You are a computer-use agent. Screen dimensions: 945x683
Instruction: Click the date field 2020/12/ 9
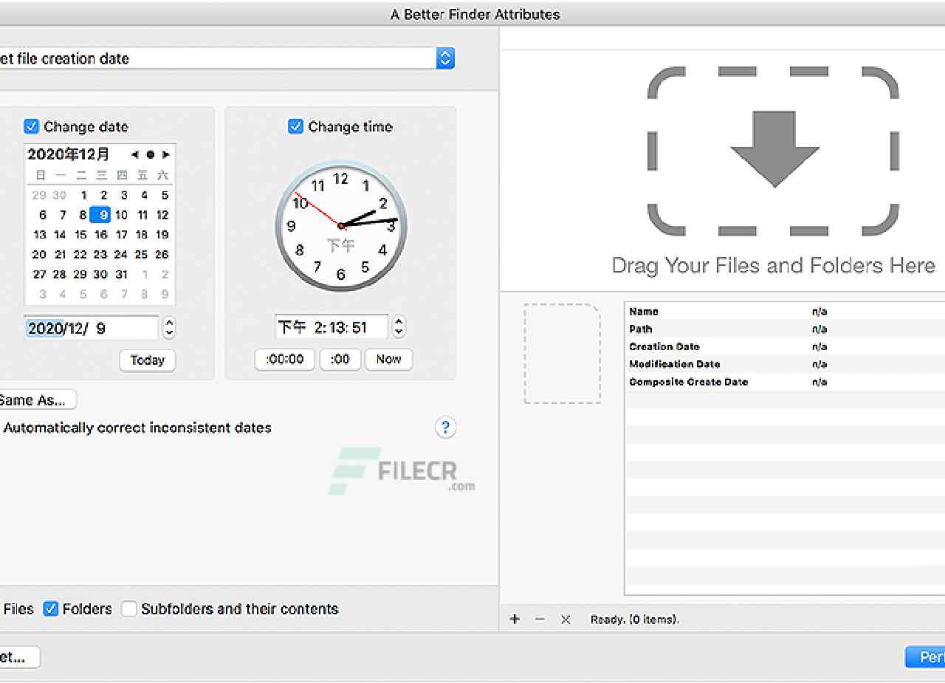(x=92, y=328)
